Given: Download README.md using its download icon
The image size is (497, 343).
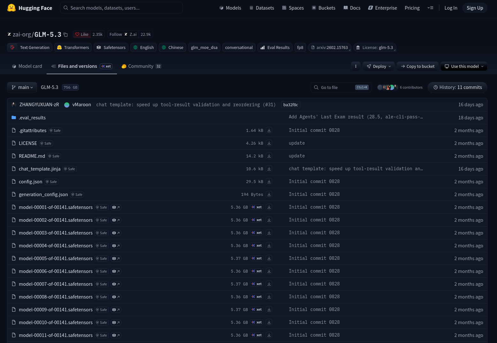Looking at the screenshot, I should pyautogui.click(x=269, y=156).
